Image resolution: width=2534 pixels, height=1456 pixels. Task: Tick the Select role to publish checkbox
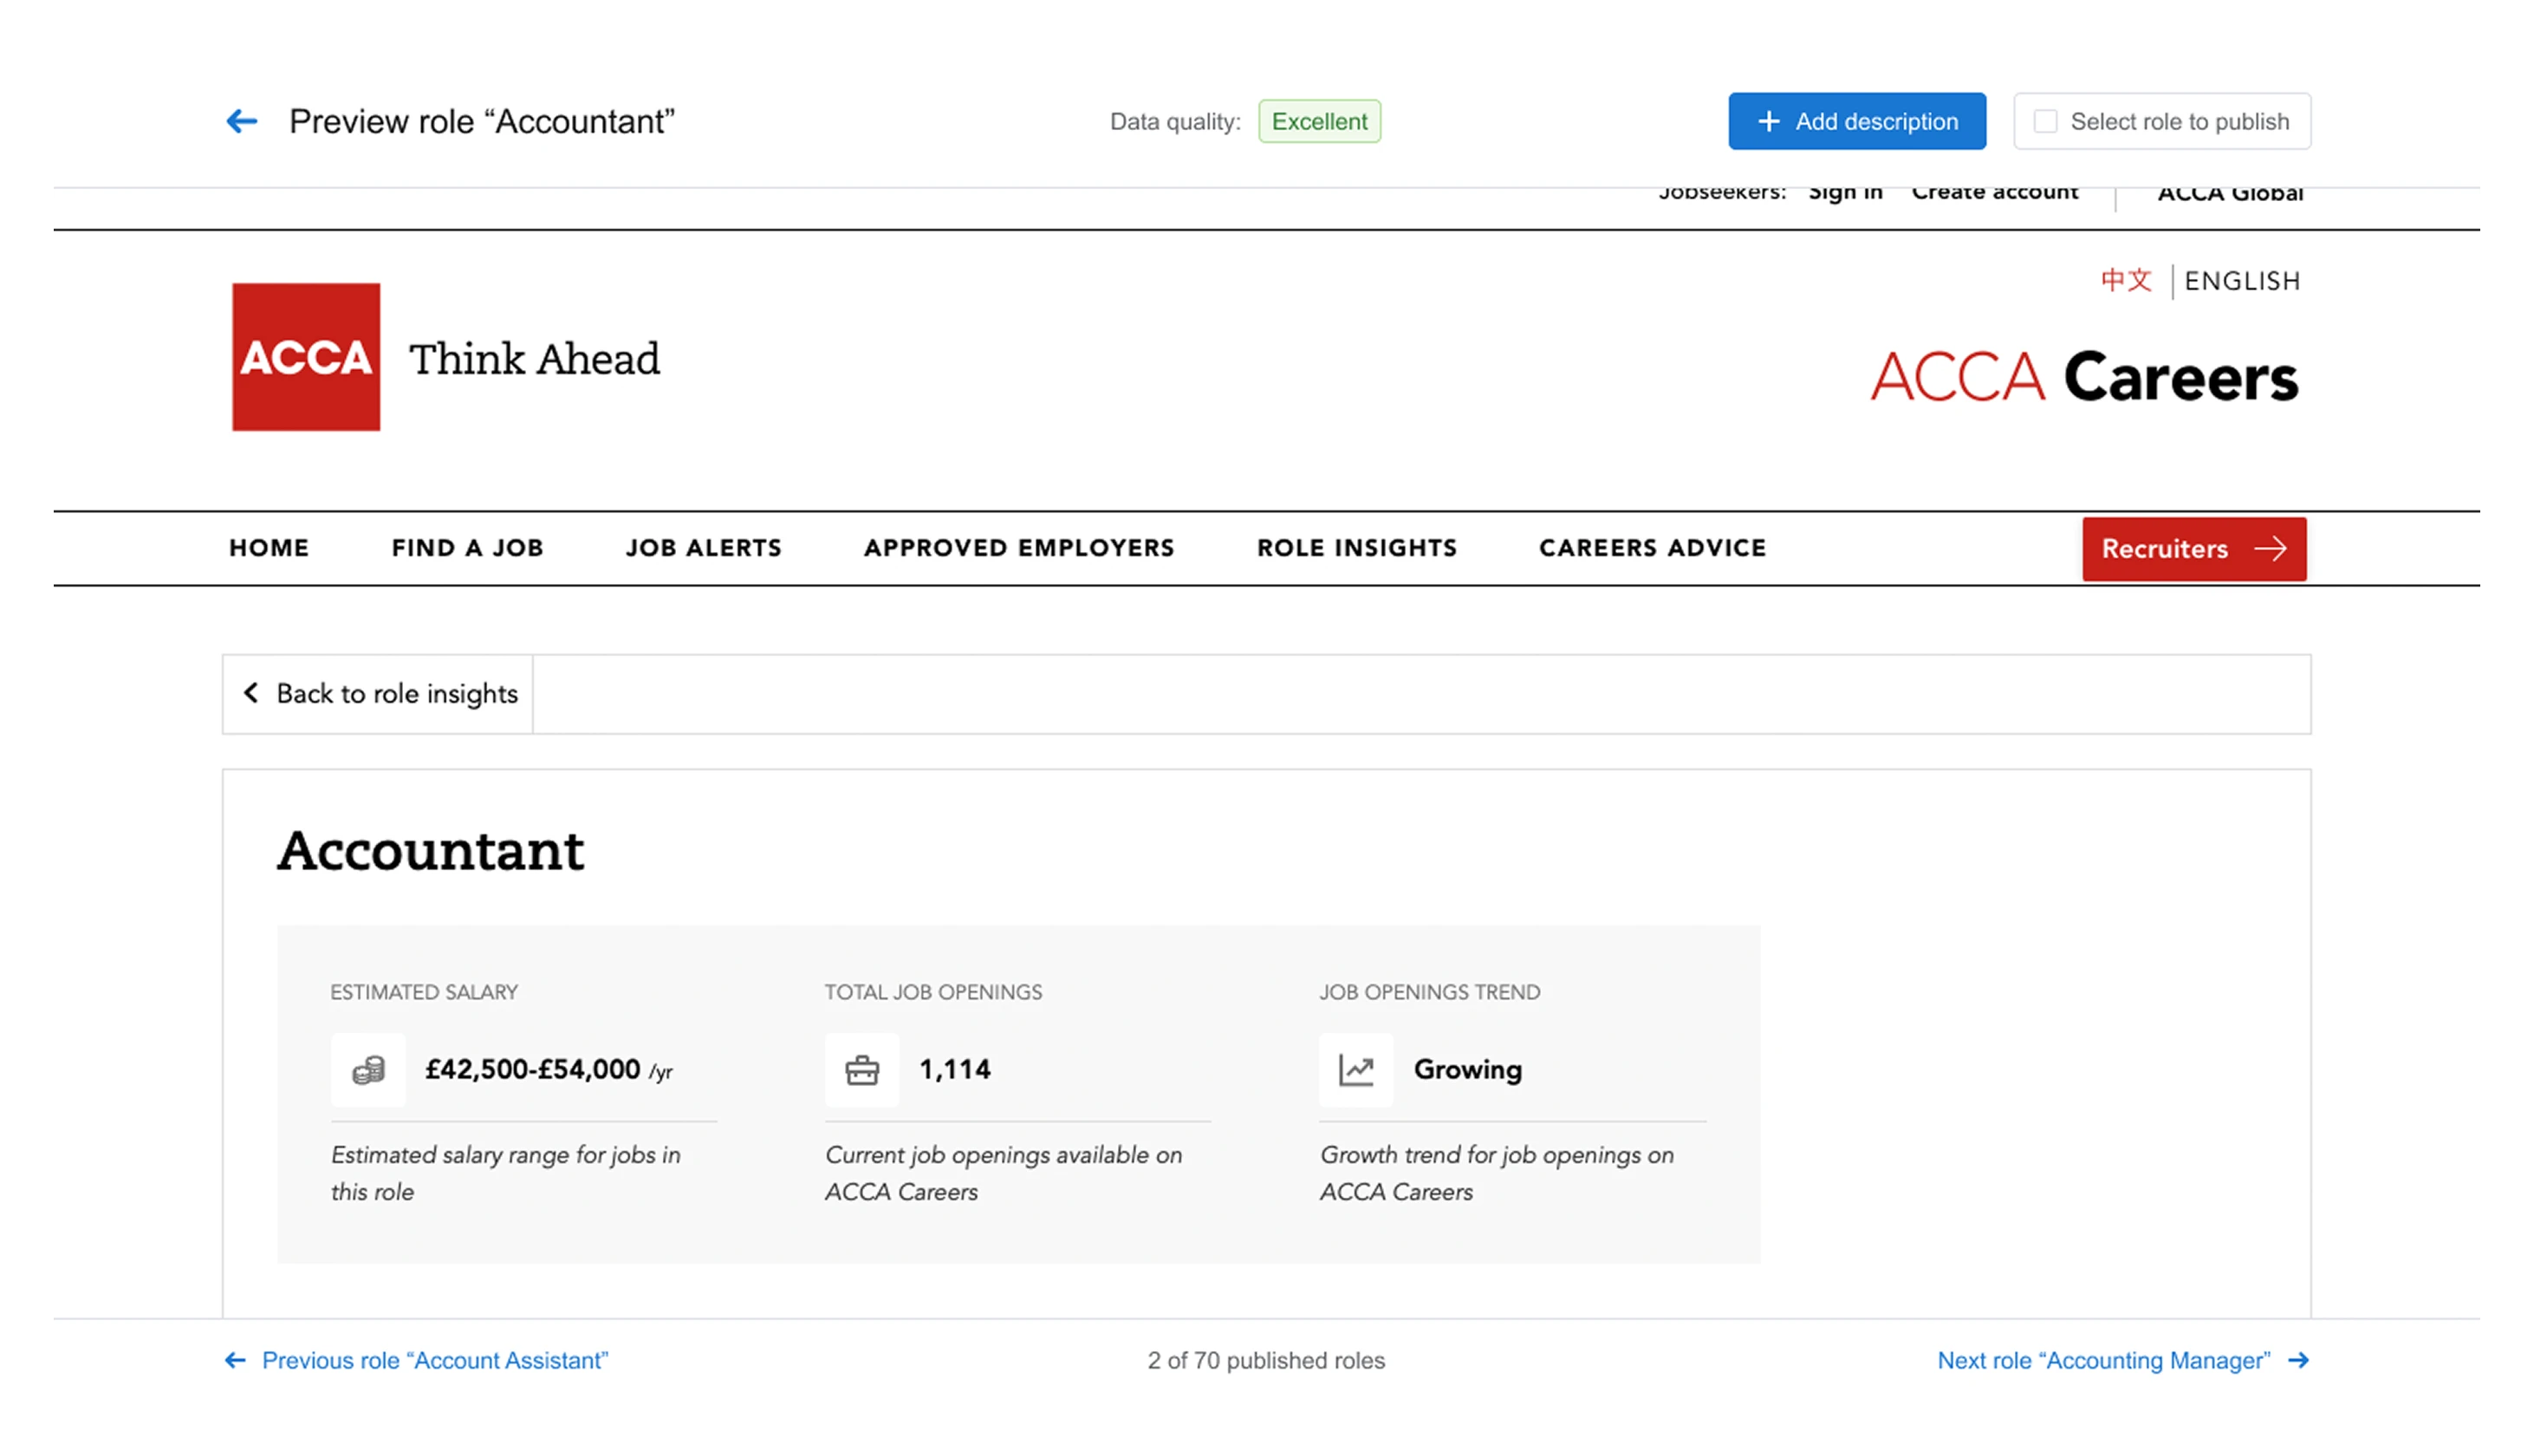[x=2045, y=122]
